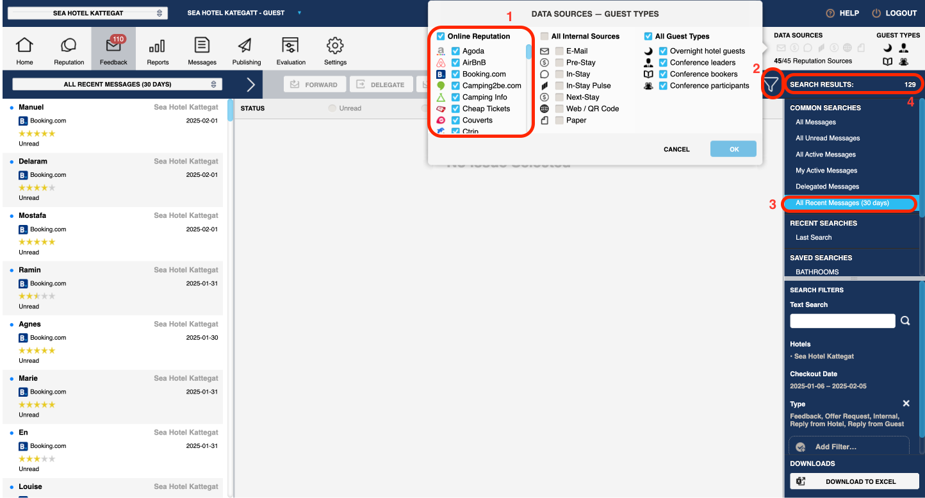The width and height of the screenshot is (925, 498).
Task: Click the funnel filter icon
Action: [773, 83]
